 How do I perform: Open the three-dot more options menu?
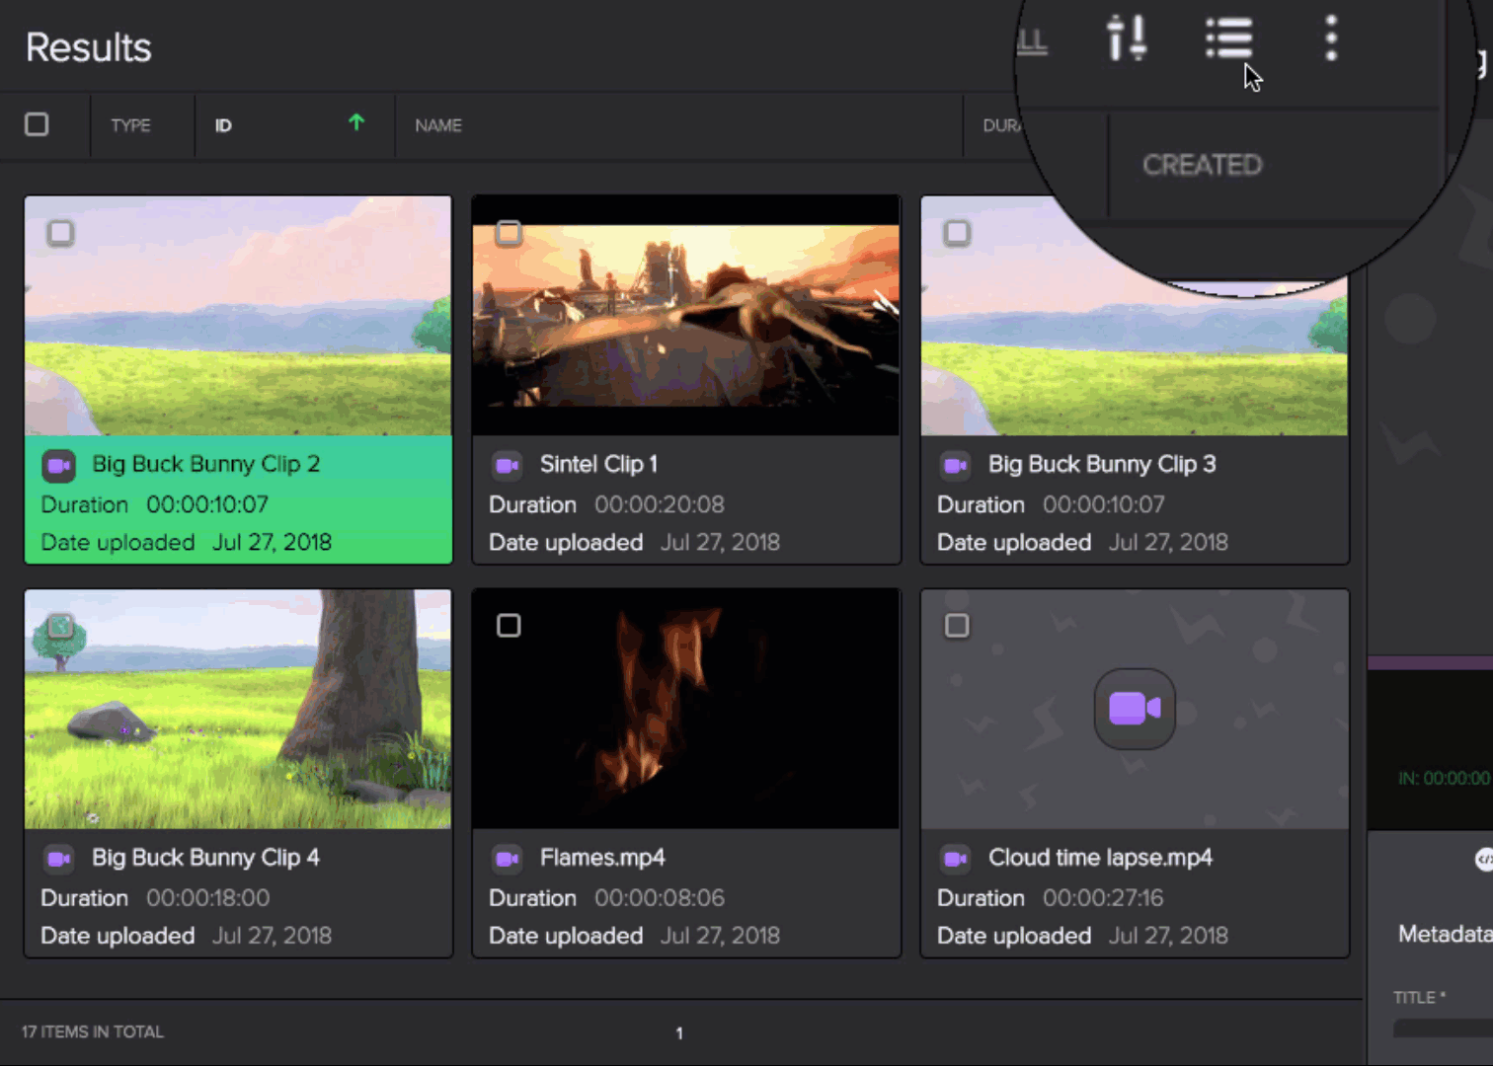[x=1330, y=39]
